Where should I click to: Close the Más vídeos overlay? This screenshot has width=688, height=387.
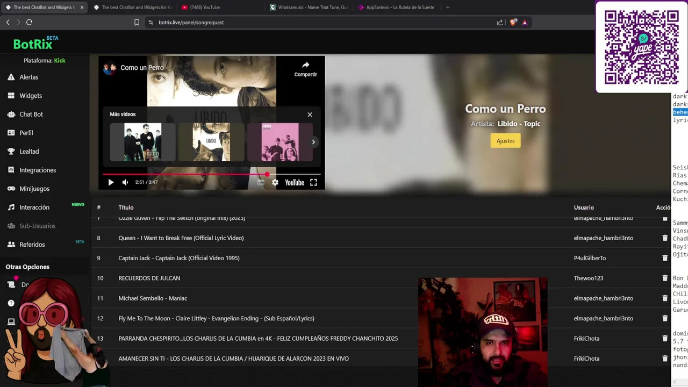click(x=310, y=114)
